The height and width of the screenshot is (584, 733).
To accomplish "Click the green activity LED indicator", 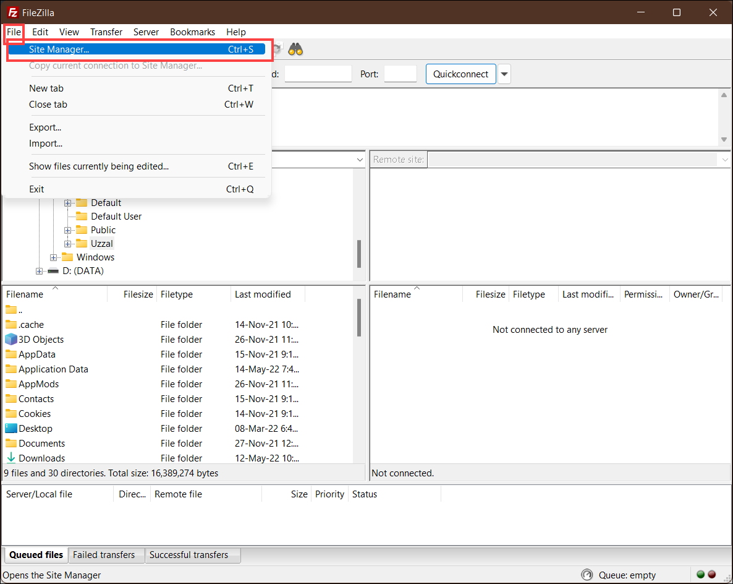I will coord(700,574).
